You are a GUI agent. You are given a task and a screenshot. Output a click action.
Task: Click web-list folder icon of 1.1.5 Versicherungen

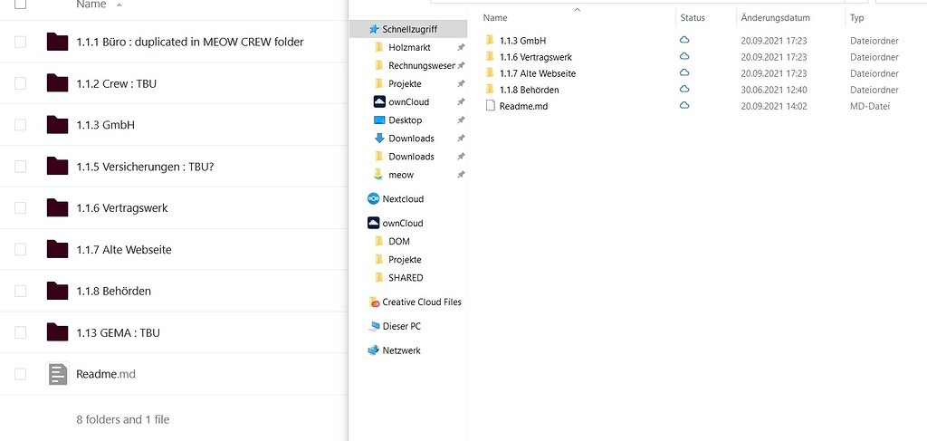(x=57, y=166)
